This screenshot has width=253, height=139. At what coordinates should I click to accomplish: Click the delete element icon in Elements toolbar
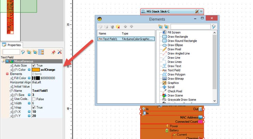118,27
